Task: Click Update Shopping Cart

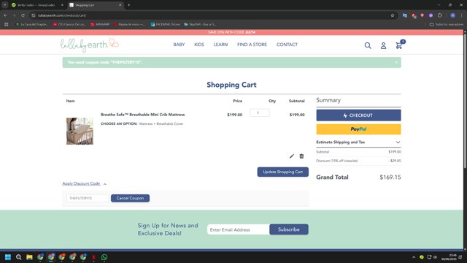Action: [282, 172]
